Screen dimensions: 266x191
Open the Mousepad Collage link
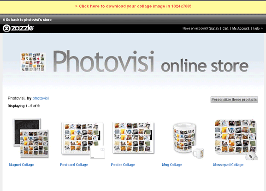pyautogui.click(x=228, y=165)
